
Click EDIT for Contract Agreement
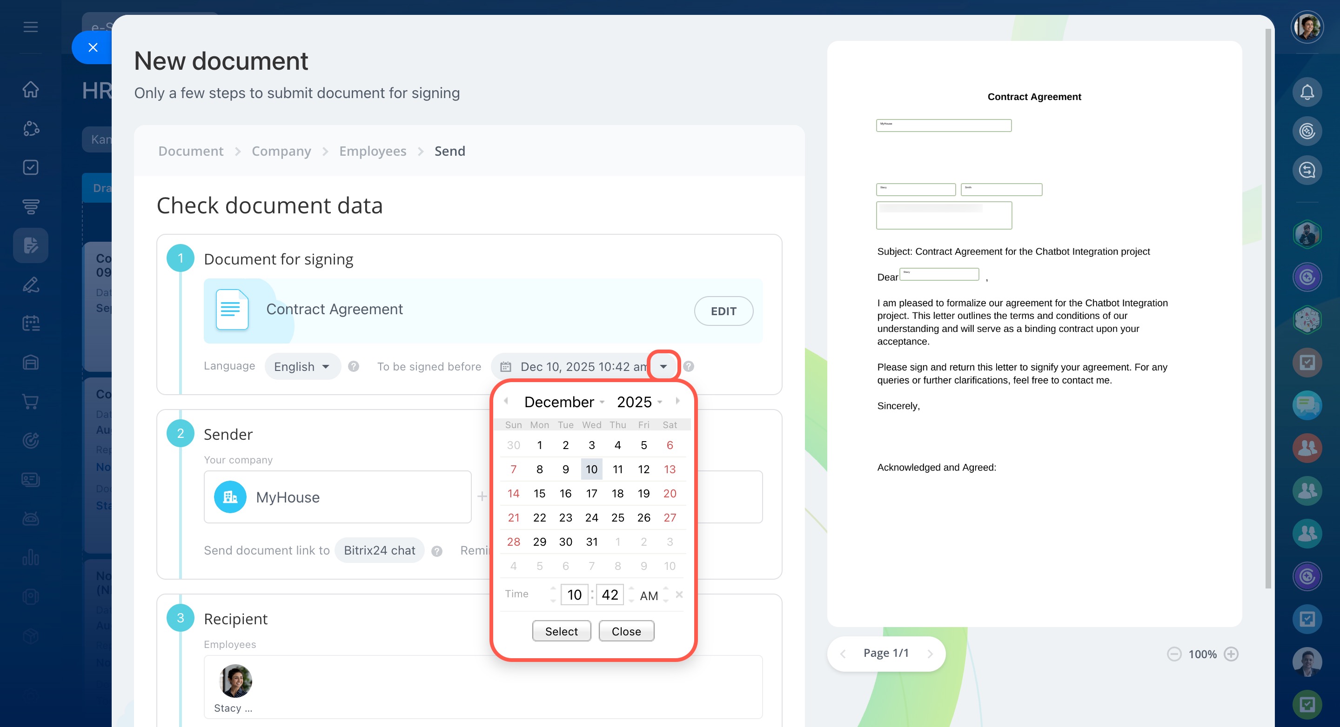click(x=724, y=311)
